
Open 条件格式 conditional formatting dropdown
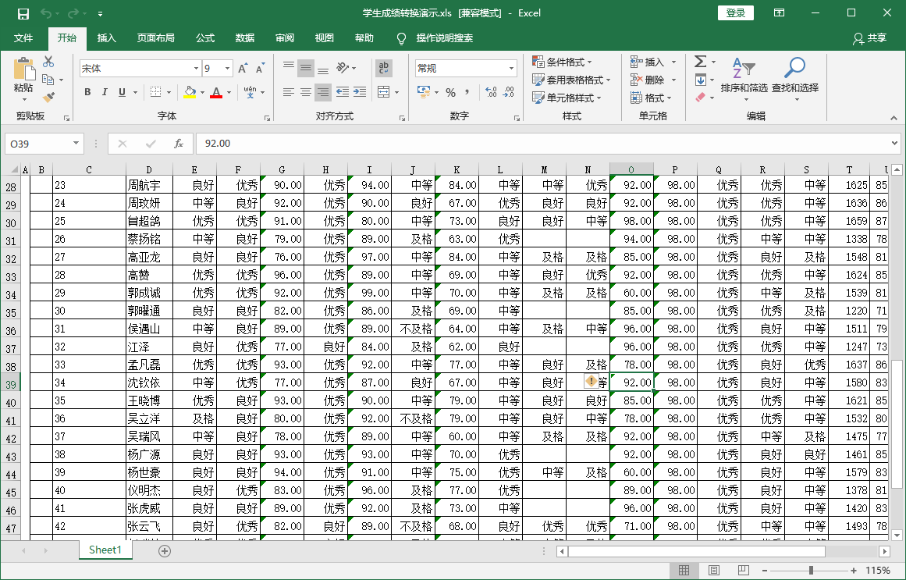click(562, 62)
